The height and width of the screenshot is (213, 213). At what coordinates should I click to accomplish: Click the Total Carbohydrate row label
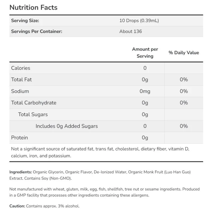pyautogui.click(x=34, y=103)
